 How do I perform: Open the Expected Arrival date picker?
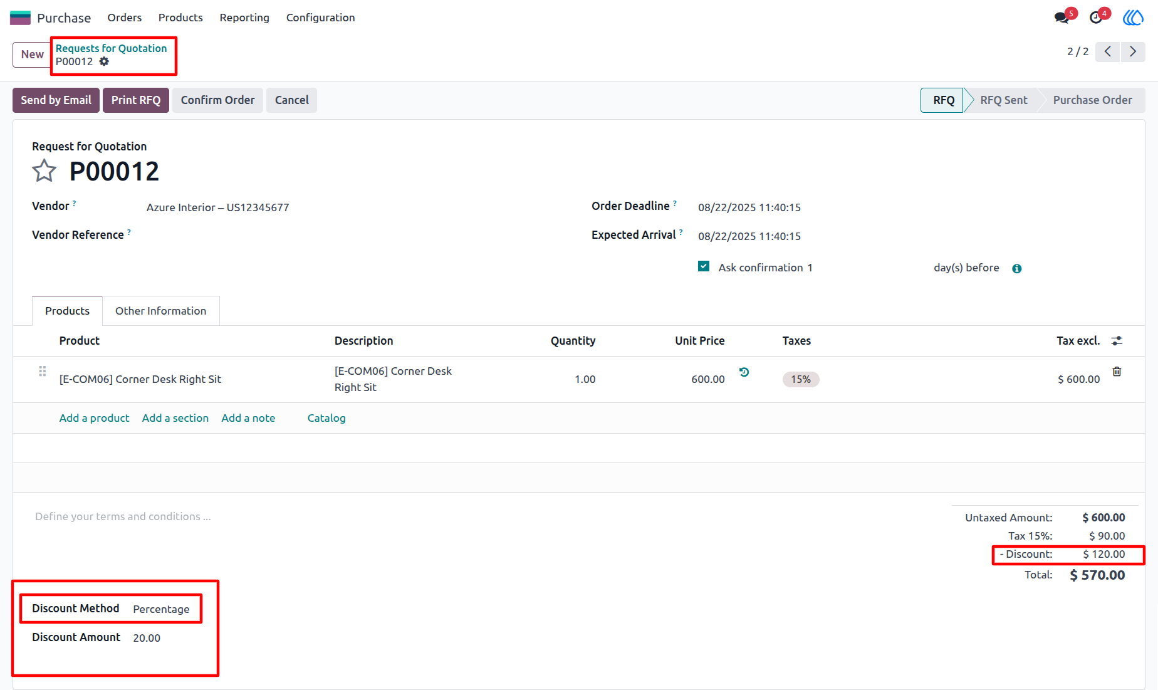point(749,236)
